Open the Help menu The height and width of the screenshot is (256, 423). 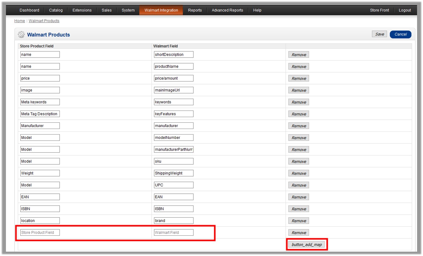click(x=257, y=10)
